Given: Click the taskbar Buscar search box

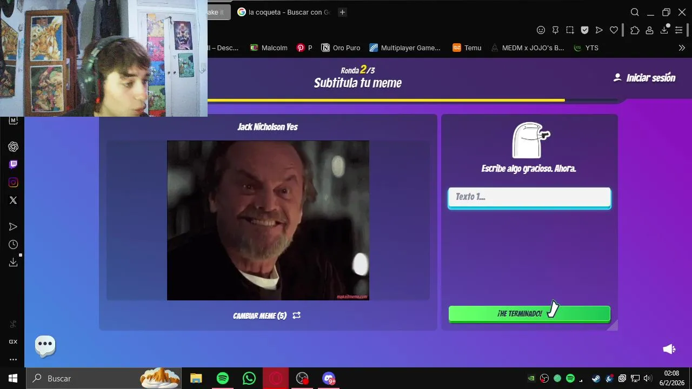Looking at the screenshot, I should [x=105, y=378].
